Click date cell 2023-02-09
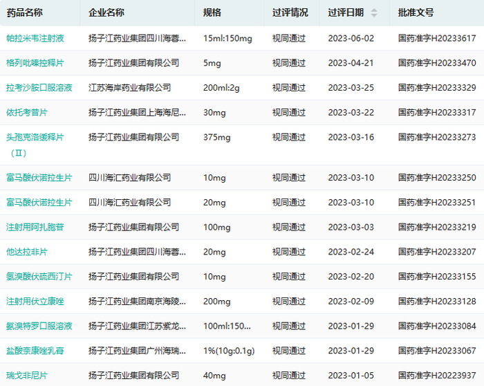484x386 pixels. [x=351, y=301]
